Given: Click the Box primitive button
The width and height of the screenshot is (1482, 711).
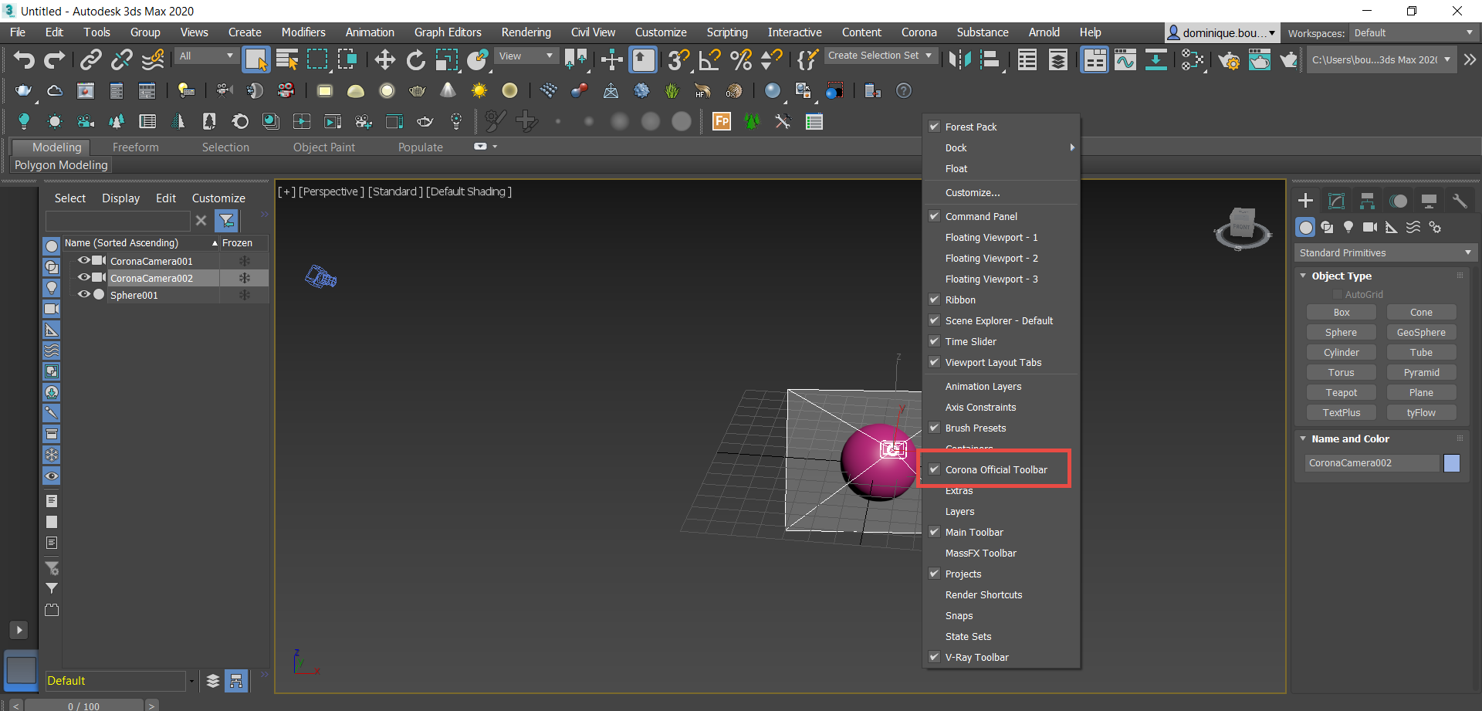Looking at the screenshot, I should [1341, 312].
